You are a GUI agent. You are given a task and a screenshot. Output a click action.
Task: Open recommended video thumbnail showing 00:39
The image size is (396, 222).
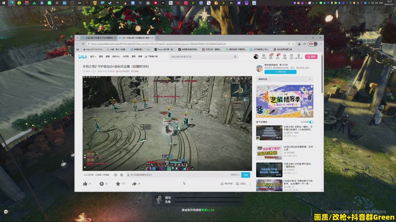coord(269,133)
